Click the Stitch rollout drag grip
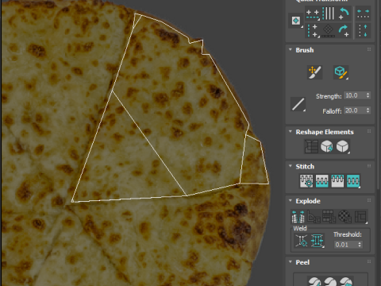This screenshot has height=286, width=381. 369,166
